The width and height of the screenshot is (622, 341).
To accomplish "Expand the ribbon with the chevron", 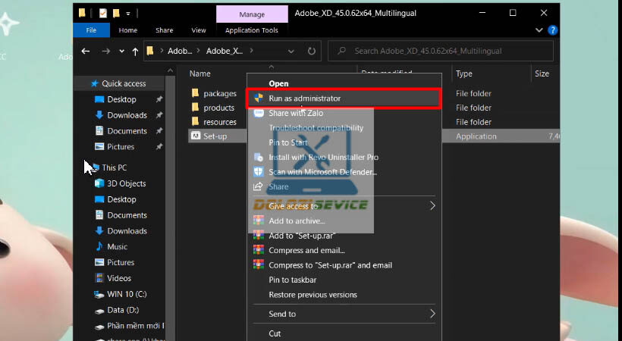I will click(x=539, y=30).
